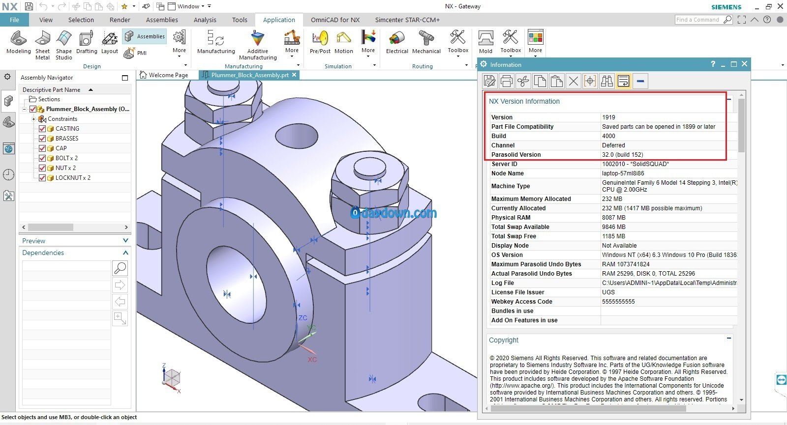
Task: Maximize the Assembly Navigator panel
Action: click(x=124, y=78)
